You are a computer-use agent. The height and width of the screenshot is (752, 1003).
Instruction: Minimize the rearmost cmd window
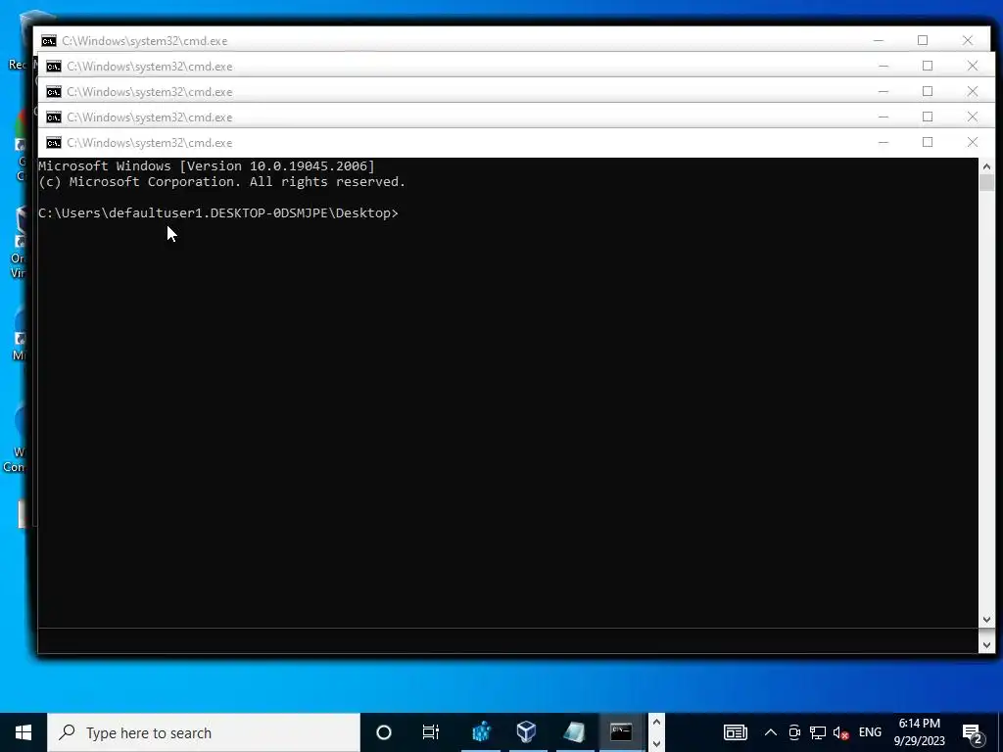coord(879,40)
